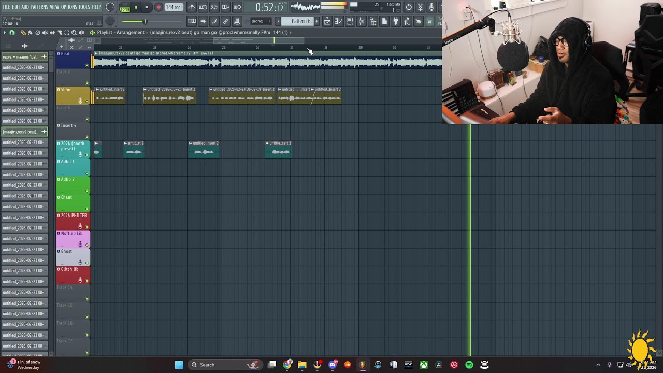Click the shopping cart icon in toolbar
The image size is (663, 373).
click(x=429, y=21)
